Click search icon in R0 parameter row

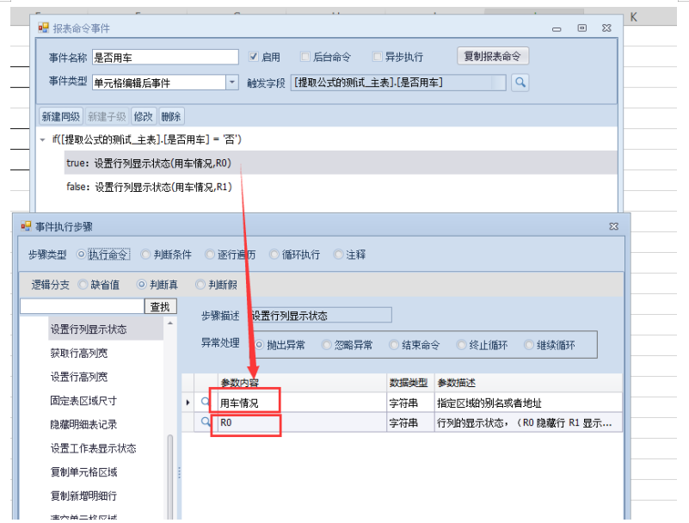click(x=206, y=422)
